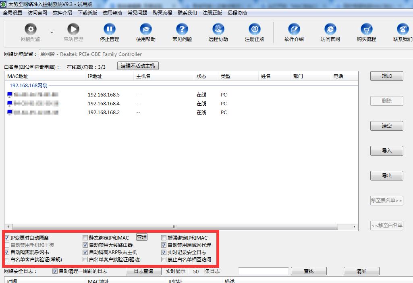Launch 远程协助 globe icon in toolbar
This screenshot has width=413, height=283.
[x=218, y=29]
